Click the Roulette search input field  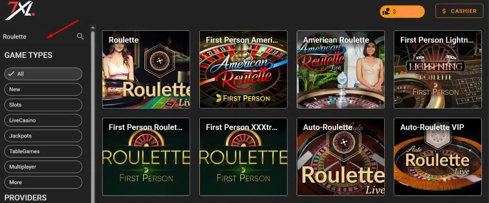39,36
